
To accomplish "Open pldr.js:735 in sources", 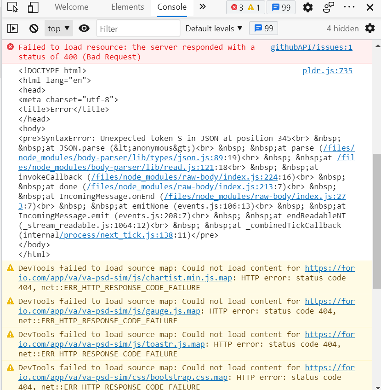I will click(x=327, y=70).
